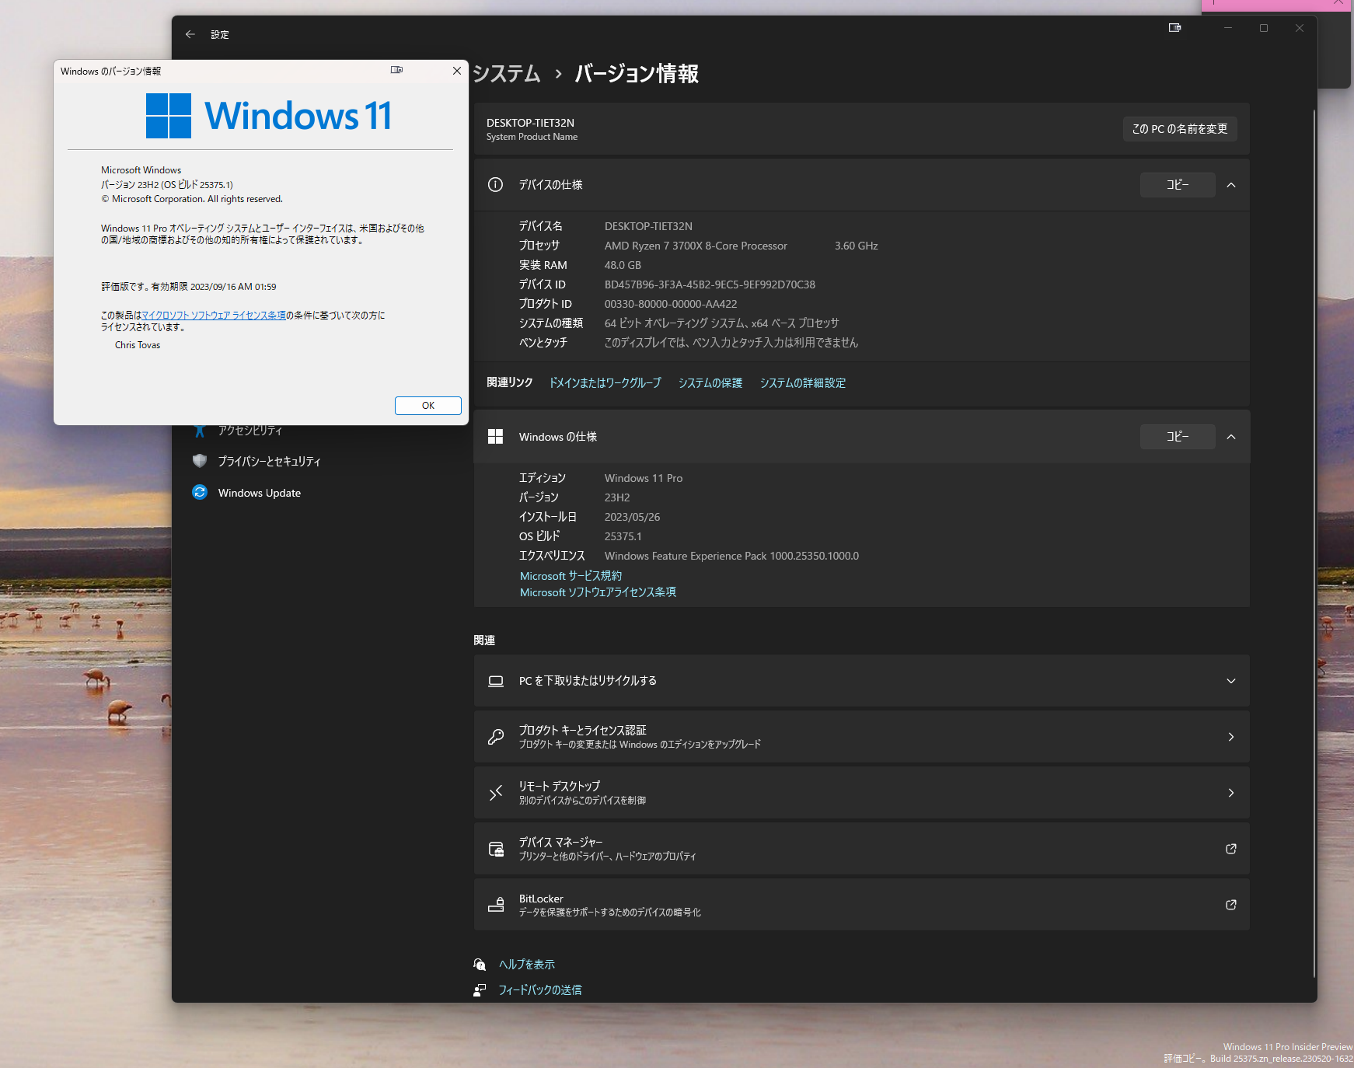Open ヘルプを表示 link
1354x1068 pixels.
pyautogui.click(x=527, y=965)
